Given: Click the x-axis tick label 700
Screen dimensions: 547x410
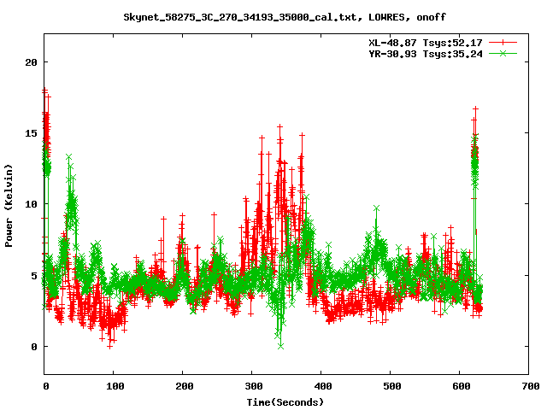Looking at the screenshot, I should pos(530,386).
